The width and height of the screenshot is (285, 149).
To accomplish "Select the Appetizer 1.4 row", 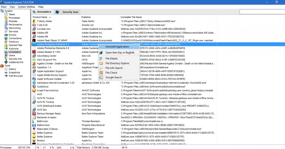I will (x=124, y=67).
